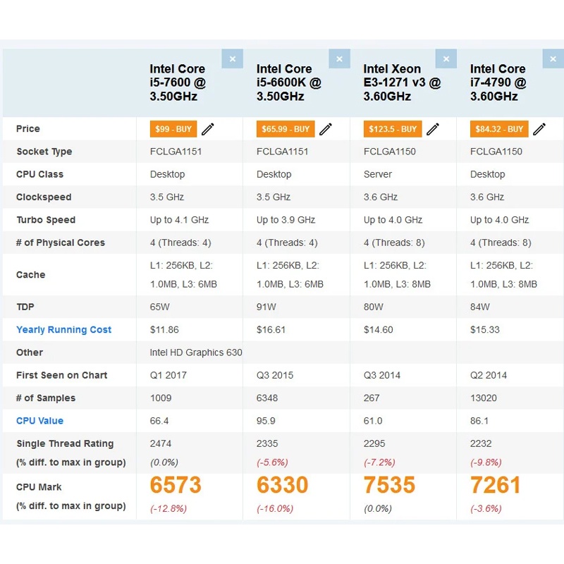Click yearly cost $15.33

coord(484,330)
